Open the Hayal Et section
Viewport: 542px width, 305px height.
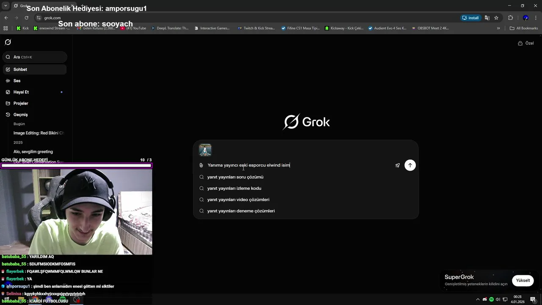pos(35,92)
